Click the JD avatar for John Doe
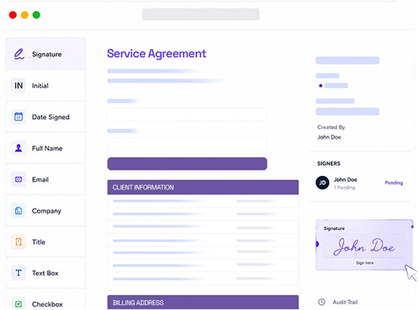The image size is (418, 310). coord(322,182)
